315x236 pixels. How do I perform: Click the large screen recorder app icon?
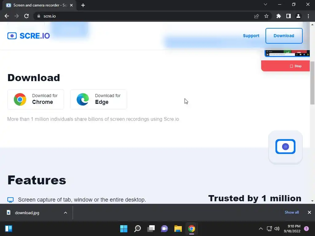click(285, 147)
